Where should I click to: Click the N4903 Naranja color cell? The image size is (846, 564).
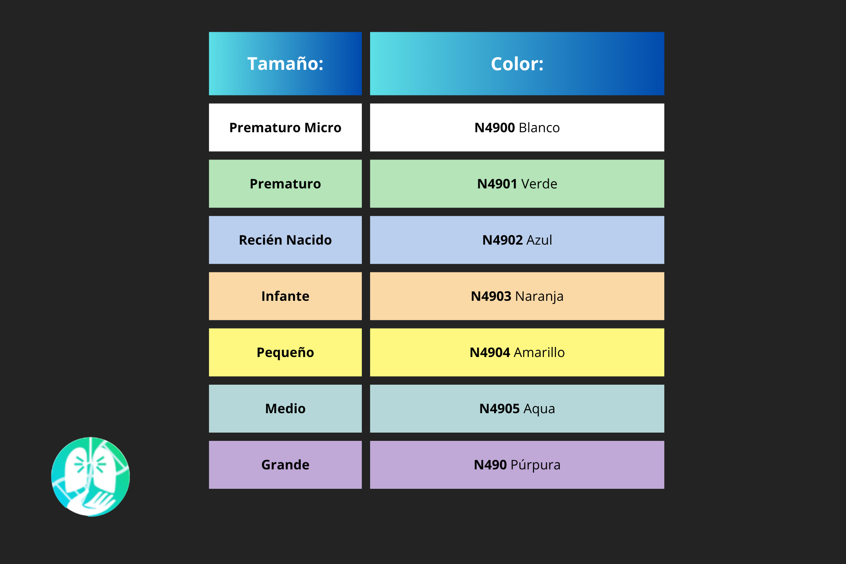[517, 296]
